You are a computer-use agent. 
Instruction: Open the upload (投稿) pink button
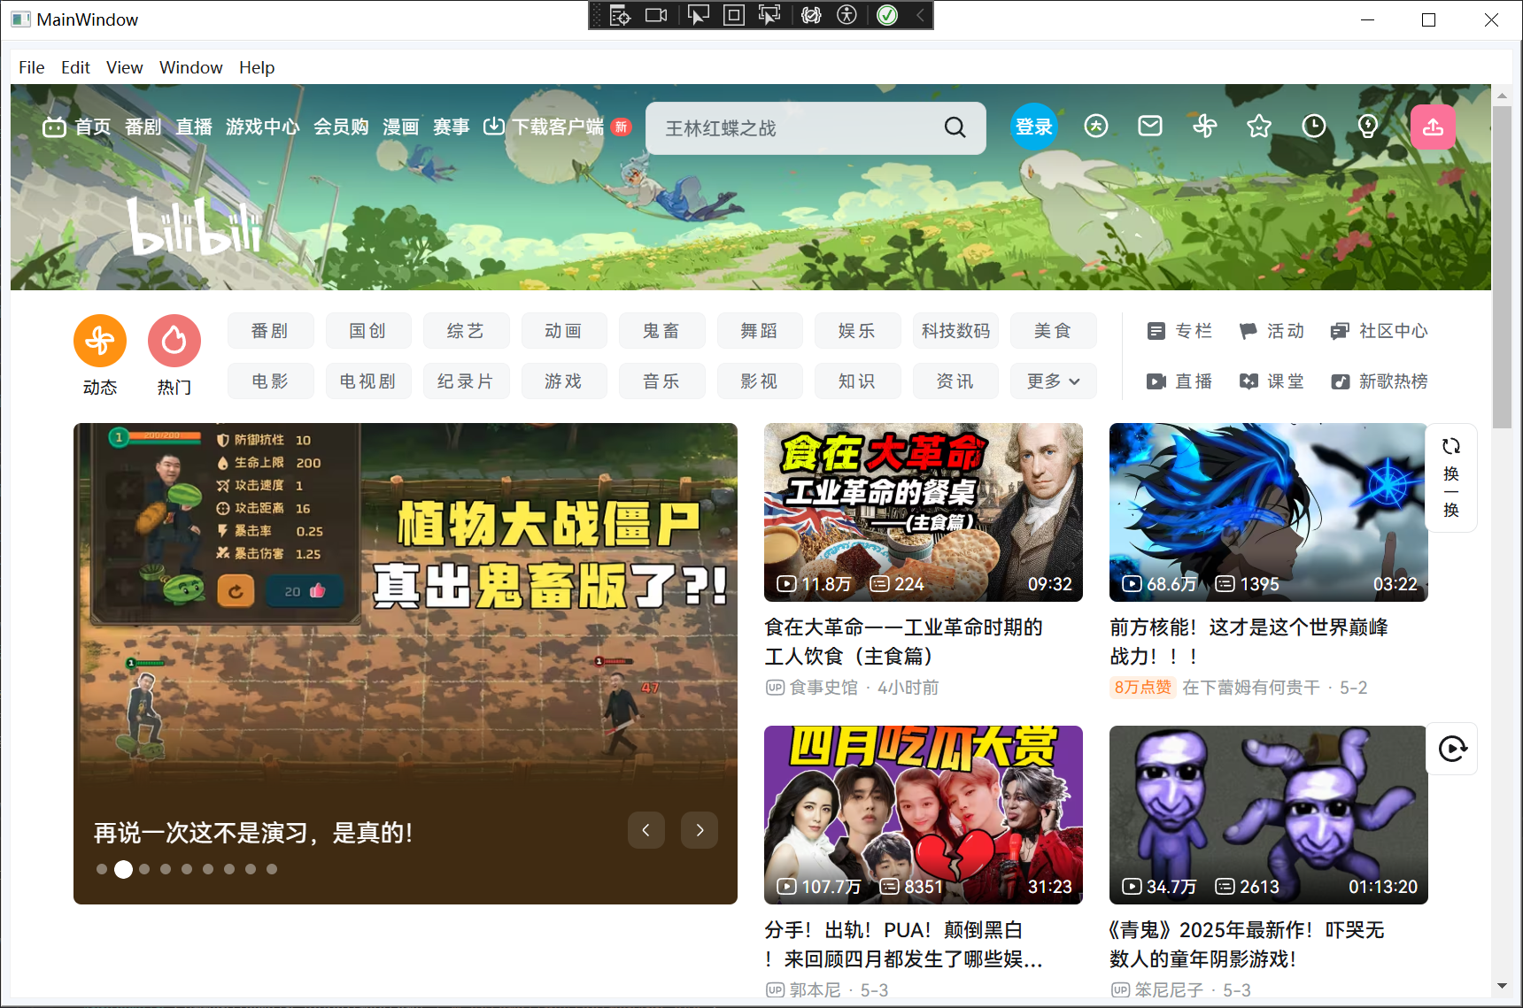coord(1433,127)
